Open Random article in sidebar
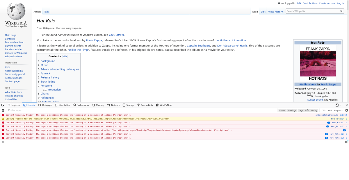 pyautogui.click(x=13, y=49)
